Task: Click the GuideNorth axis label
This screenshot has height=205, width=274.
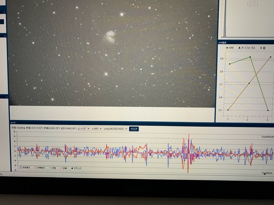Action: point(268,137)
